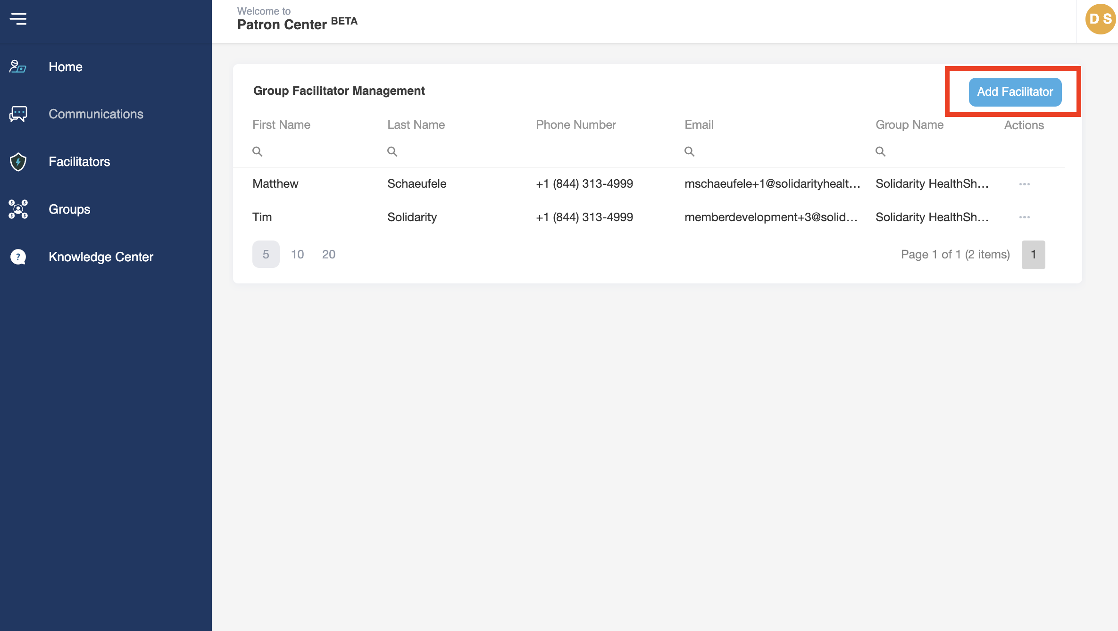The height and width of the screenshot is (631, 1118).
Task: Click the hamburger menu icon
Action: (18, 19)
